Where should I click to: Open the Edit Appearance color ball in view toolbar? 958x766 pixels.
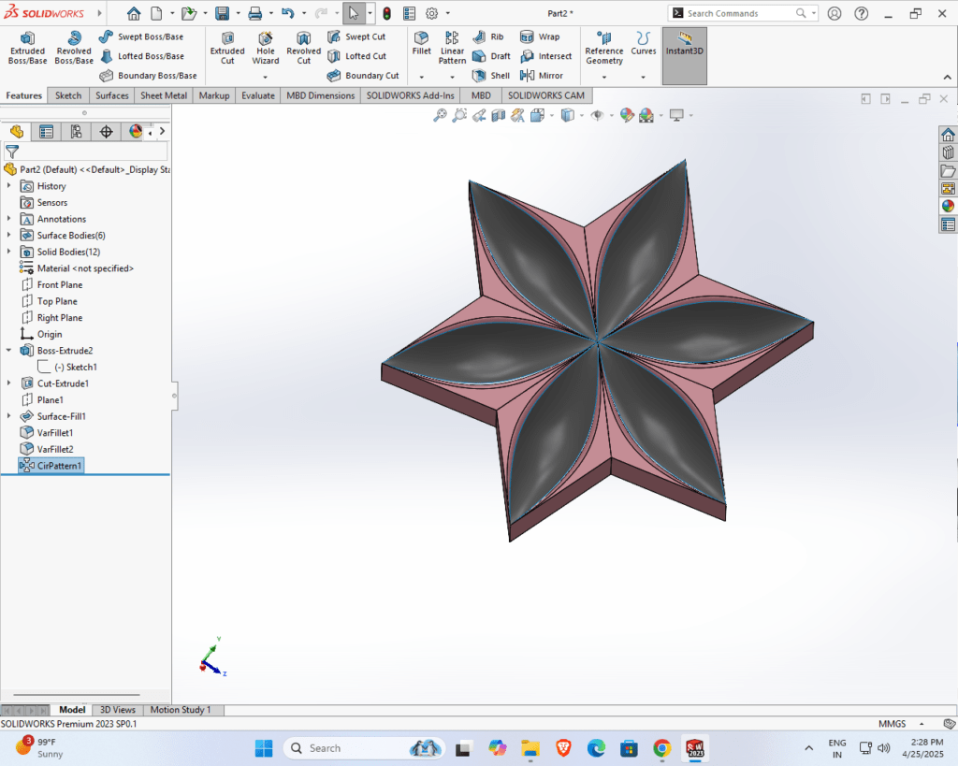(627, 115)
